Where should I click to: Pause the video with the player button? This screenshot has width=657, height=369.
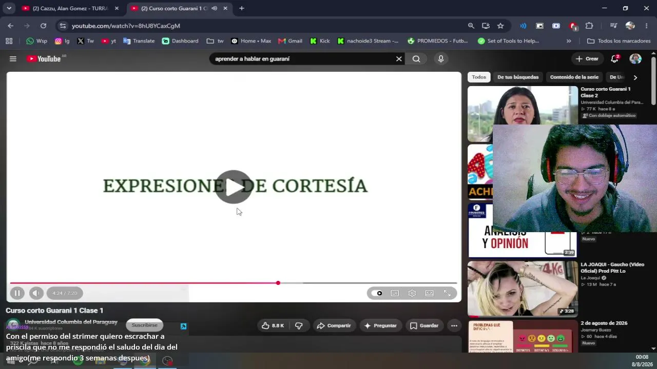coord(17,293)
